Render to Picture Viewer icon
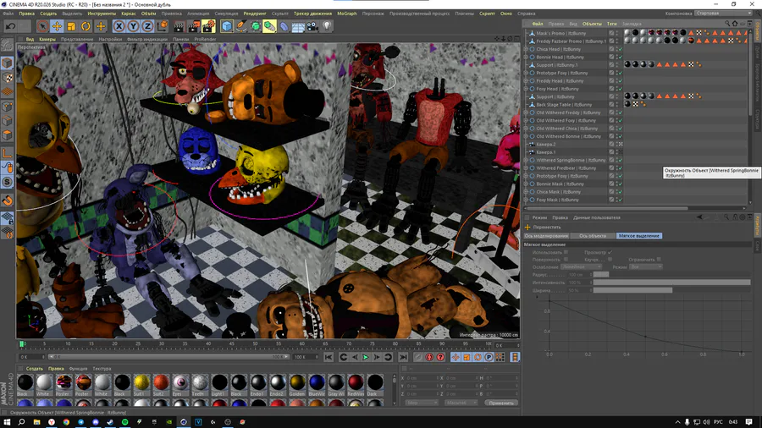Image resolution: width=762 pixels, height=428 pixels. click(x=194, y=26)
